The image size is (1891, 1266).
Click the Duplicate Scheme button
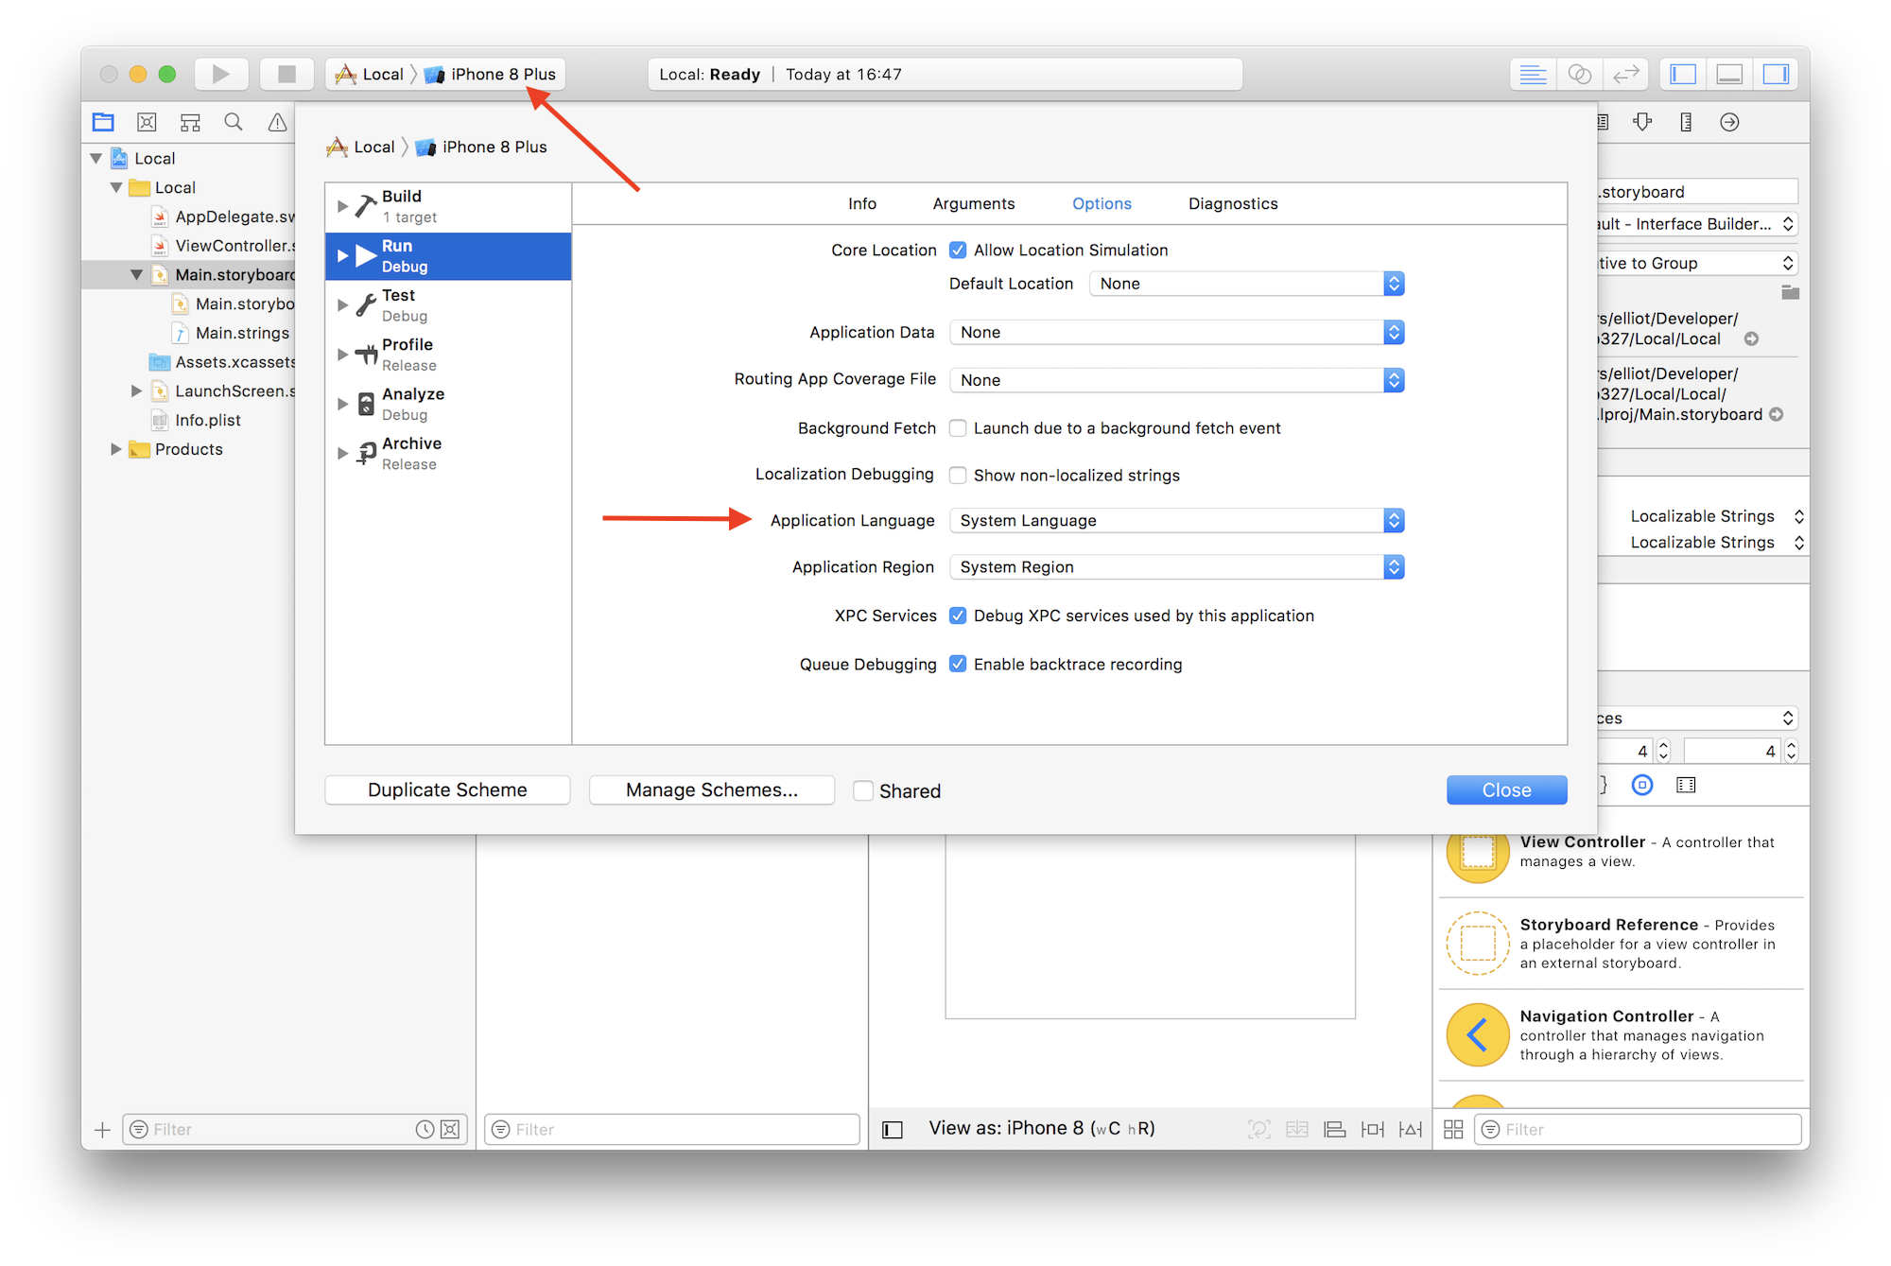[447, 790]
